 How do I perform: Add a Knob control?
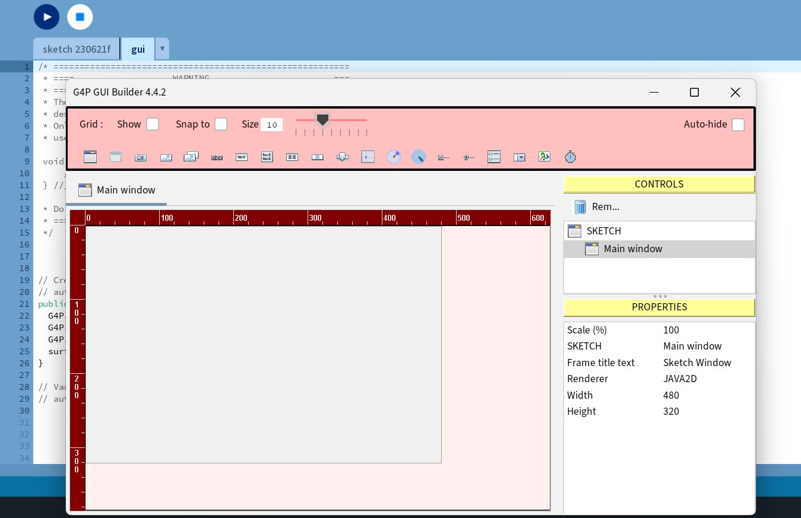[x=394, y=157]
